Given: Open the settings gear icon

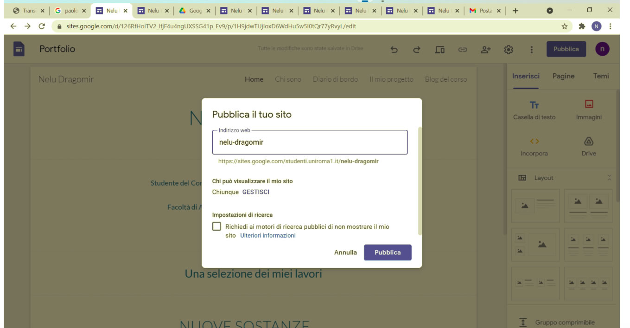Looking at the screenshot, I should point(509,50).
